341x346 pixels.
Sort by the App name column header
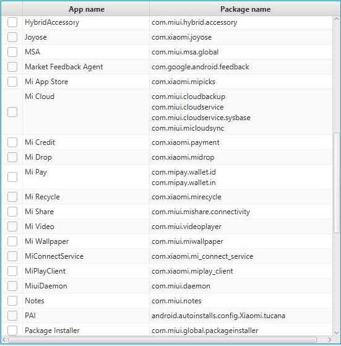(86, 9)
